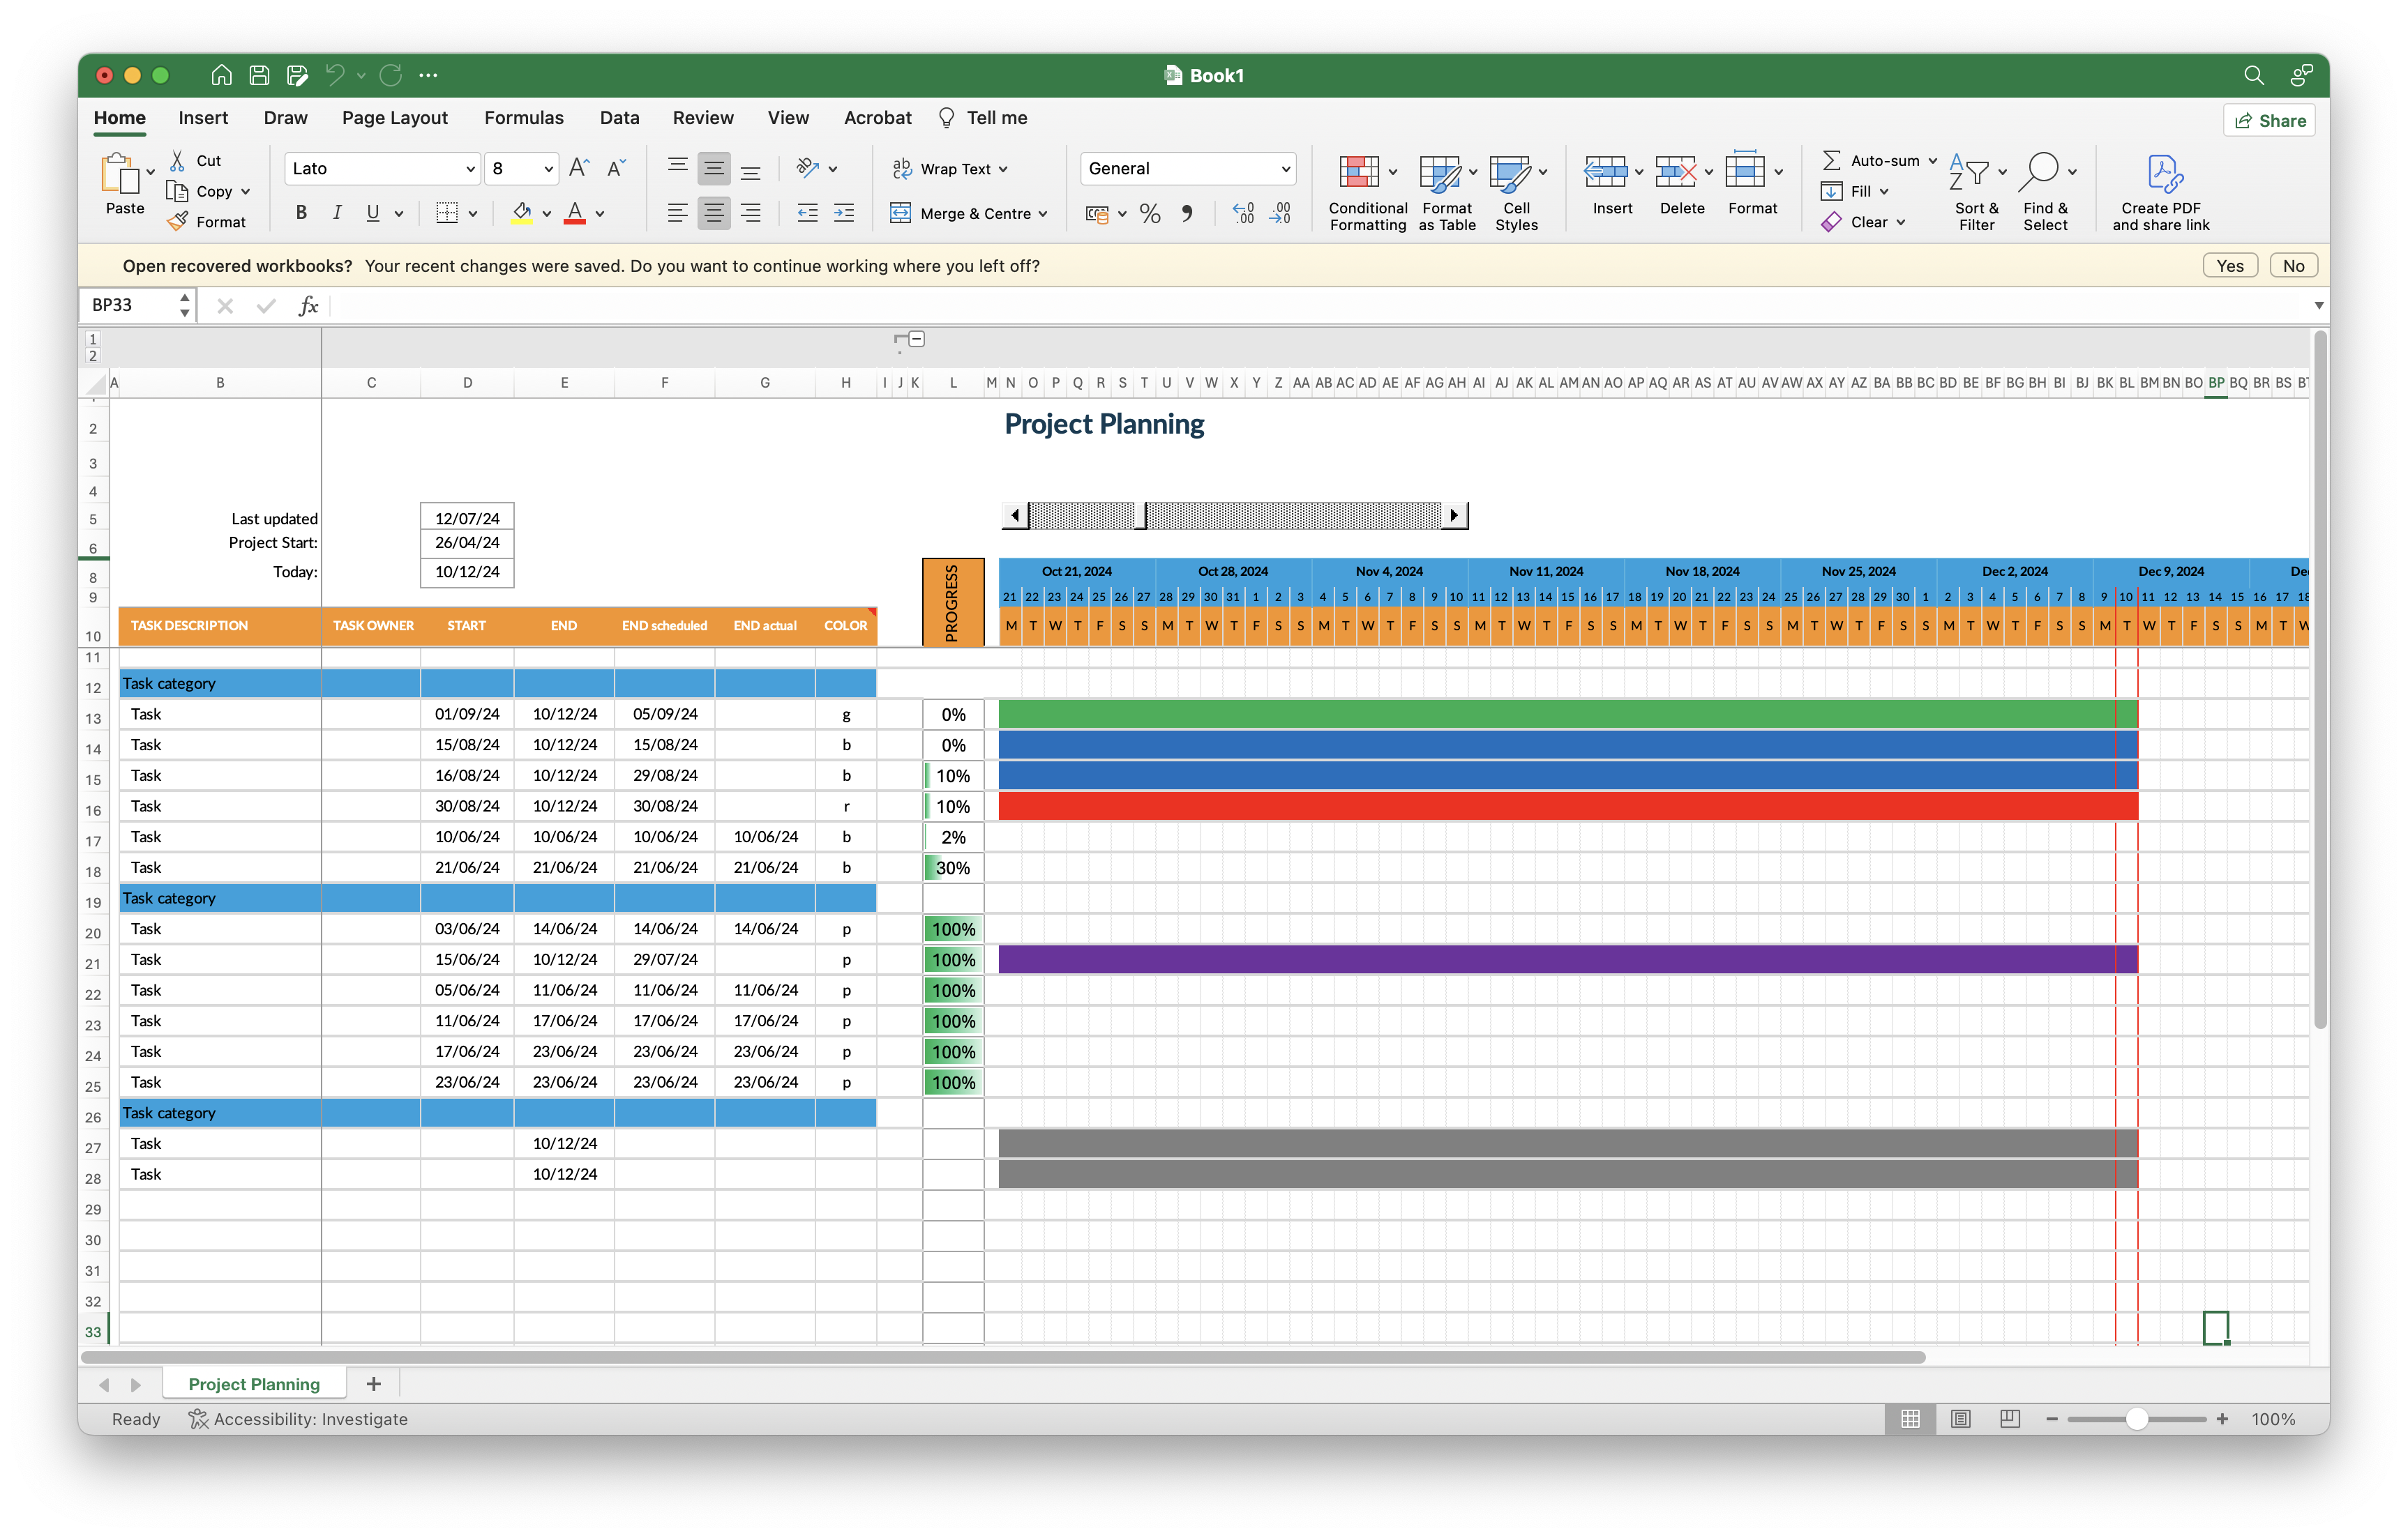This screenshot has width=2408, height=1538.
Task: Click the Redo icon in title bar
Action: 391,75
